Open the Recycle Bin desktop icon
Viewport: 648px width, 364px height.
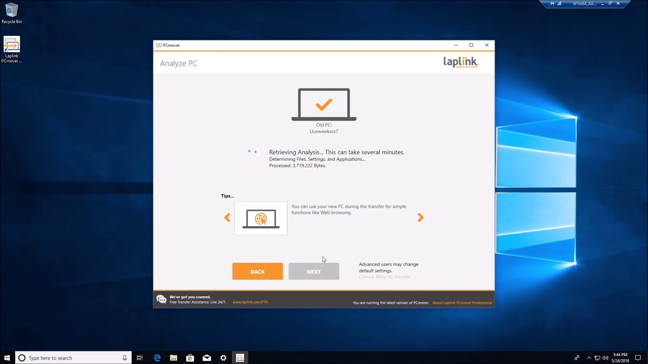pos(12,14)
